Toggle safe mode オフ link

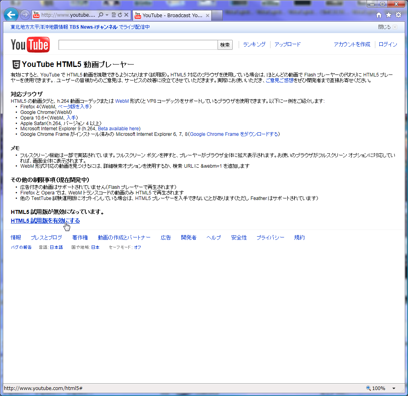point(137,247)
